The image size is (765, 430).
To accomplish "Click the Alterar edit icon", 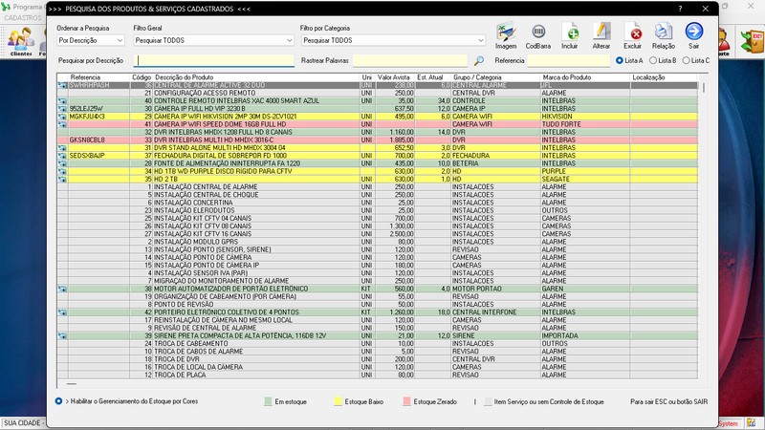I will 601,34.
